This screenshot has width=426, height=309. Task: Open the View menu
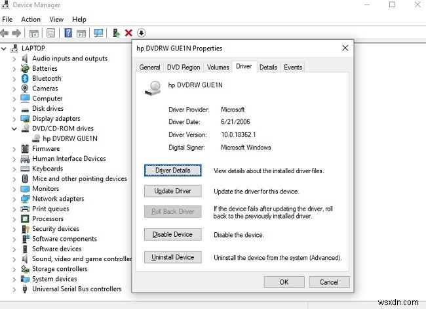pyautogui.click(x=56, y=20)
